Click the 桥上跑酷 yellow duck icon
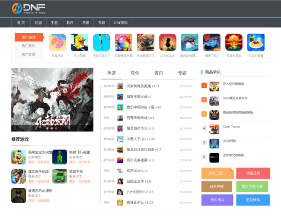 [x=80, y=42]
